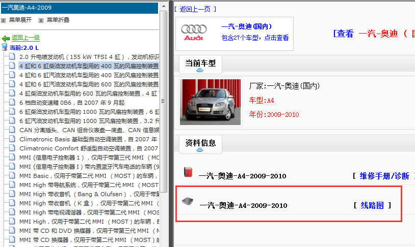This screenshot has width=415, height=247.
Task: Open MMI 带 CD 换碟器 第二代 entry
Action: (89, 240)
